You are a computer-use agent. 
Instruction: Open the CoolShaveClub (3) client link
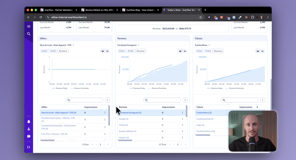tap(205, 119)
